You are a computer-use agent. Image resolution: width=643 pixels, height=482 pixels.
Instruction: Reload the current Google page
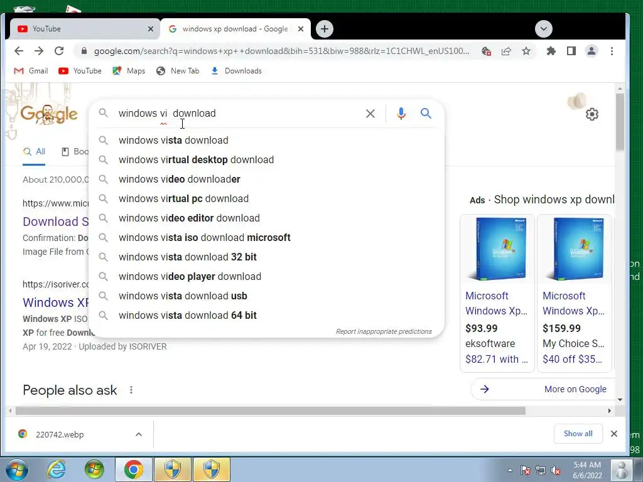click(59, 51)
